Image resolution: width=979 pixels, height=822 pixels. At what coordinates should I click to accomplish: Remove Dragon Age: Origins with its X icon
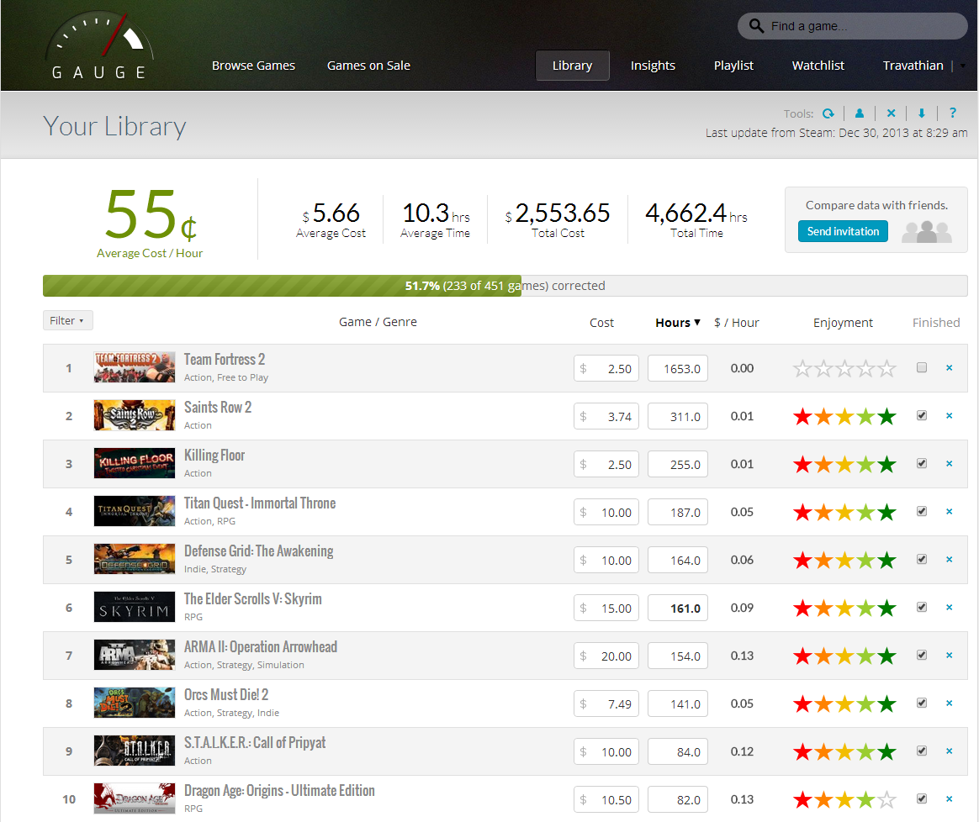949,799
